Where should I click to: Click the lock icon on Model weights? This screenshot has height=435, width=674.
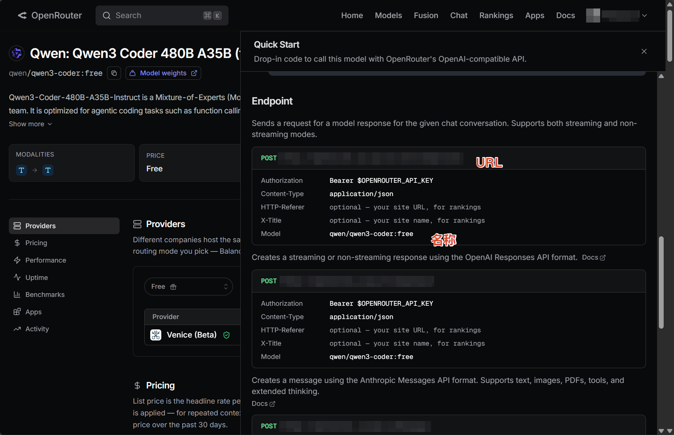133,73
